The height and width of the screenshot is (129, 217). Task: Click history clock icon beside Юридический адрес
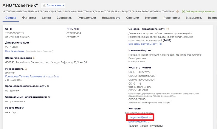coord(34,58)
